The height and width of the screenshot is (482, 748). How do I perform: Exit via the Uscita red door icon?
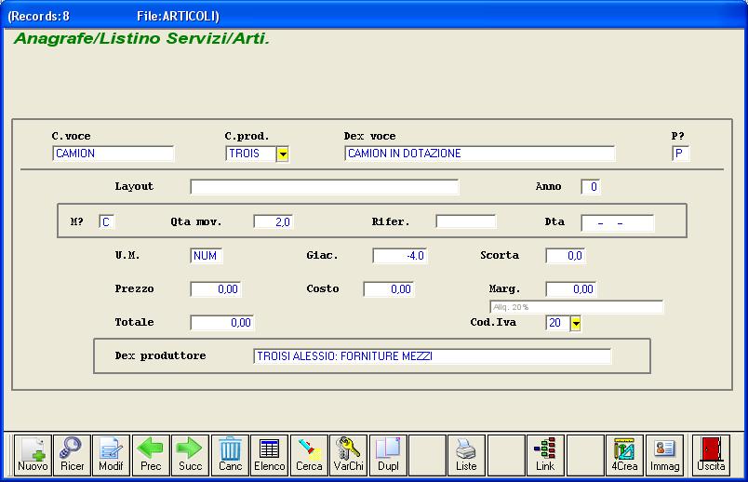[x=711, y=455]
